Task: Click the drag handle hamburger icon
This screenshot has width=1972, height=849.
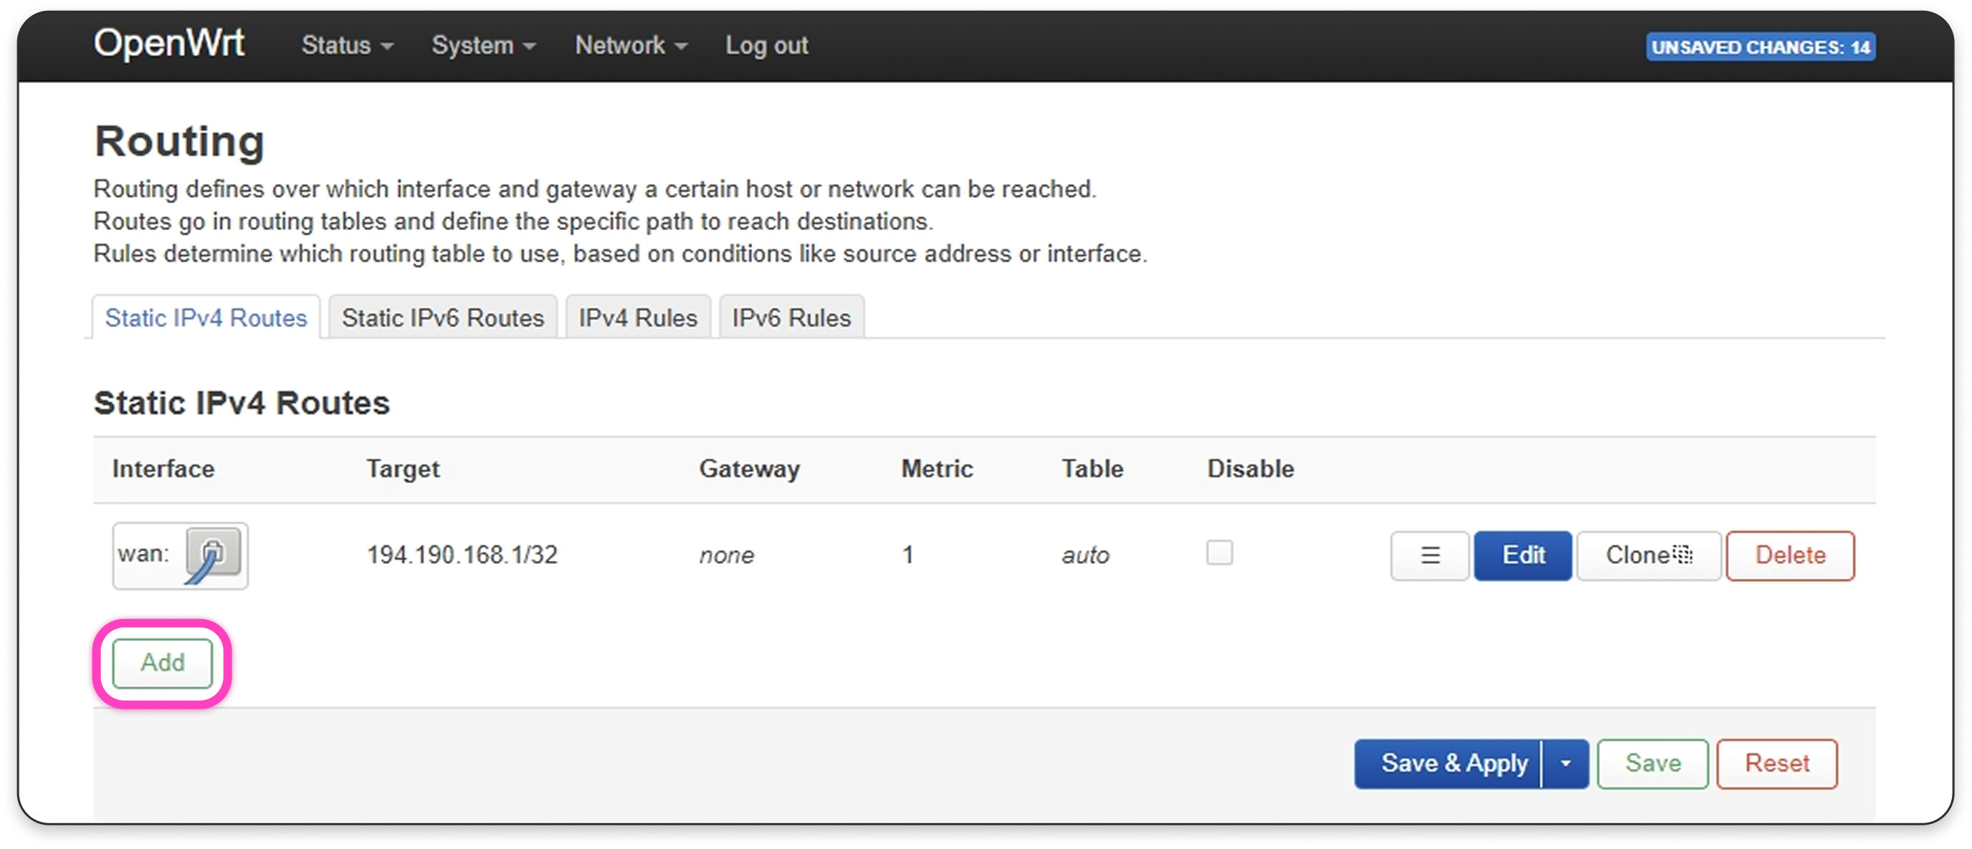Action: click(x=1429, y=555)
